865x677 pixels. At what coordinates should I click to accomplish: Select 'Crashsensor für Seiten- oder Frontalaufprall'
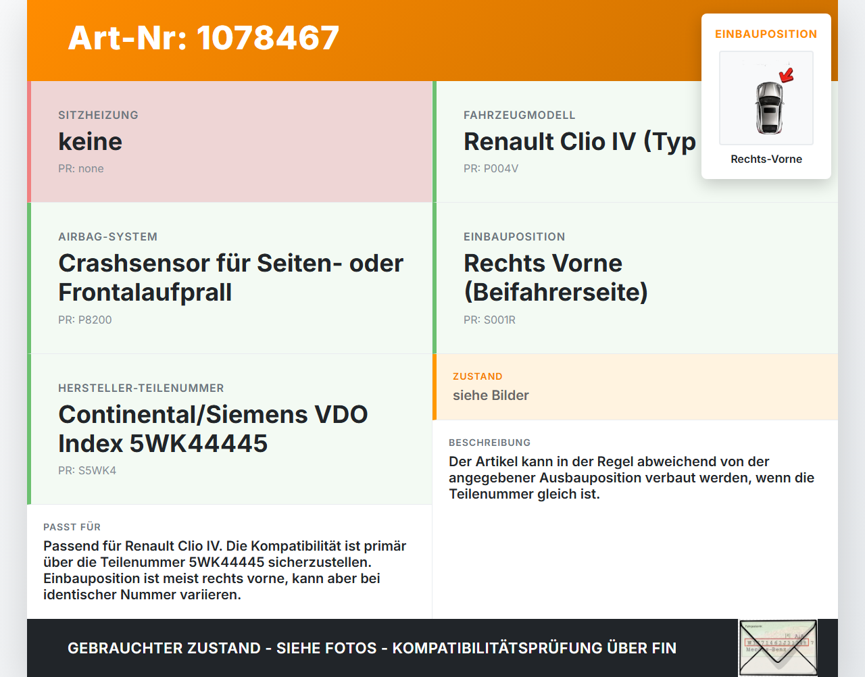click(x=230, y=278)
